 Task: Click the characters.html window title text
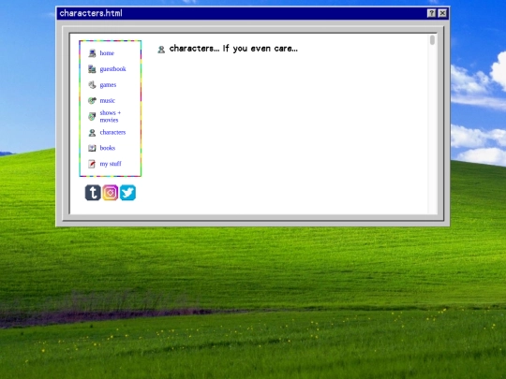(x=91, y=13)
